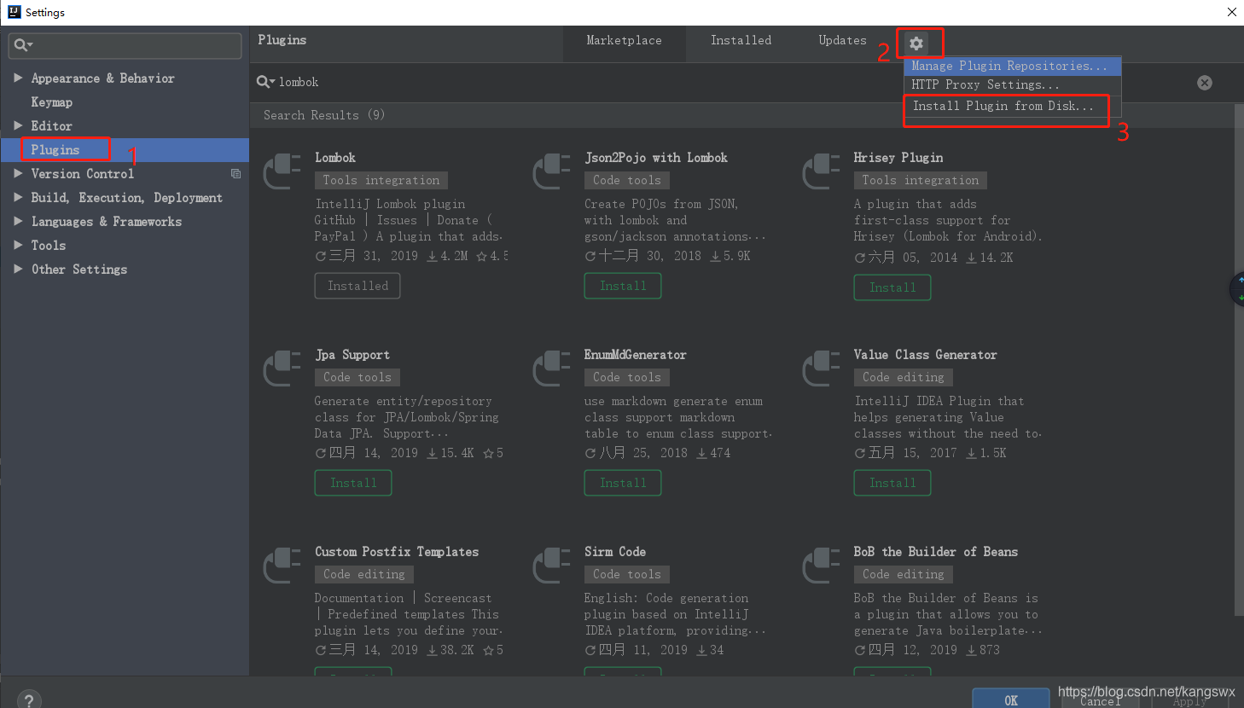Open the help question mark icon
Image resolution: width=1244 pixels, height=708 pixels.
point(28,700)
